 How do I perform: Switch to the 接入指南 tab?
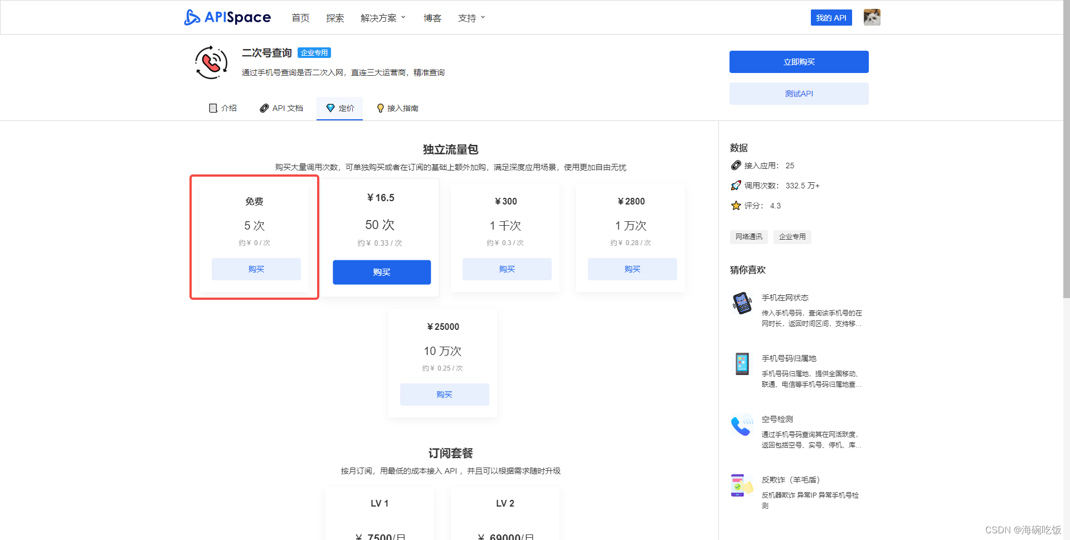(x=397, y=108)
